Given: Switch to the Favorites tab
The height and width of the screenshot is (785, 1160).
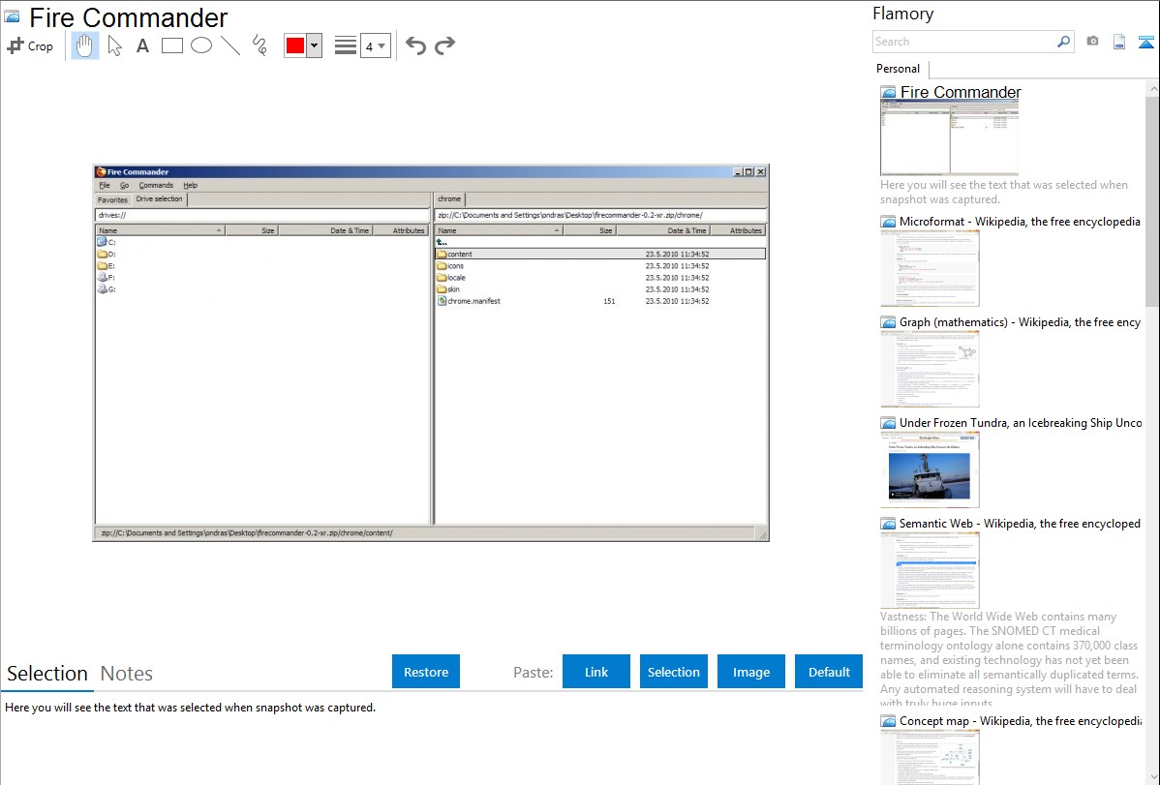Looking at the screenshot, I should (112, 199).
